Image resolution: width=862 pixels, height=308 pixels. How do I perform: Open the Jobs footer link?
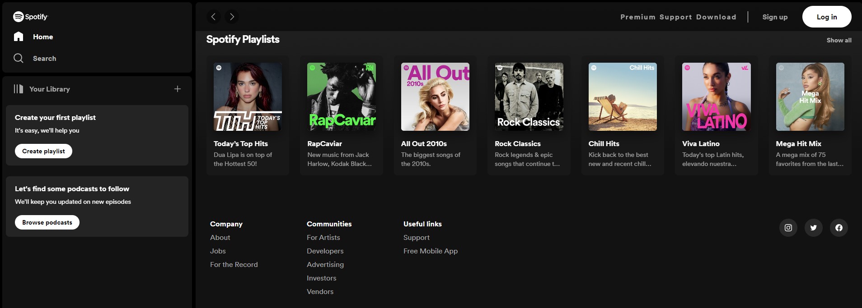pyautogui.click(x=218, y=251)
